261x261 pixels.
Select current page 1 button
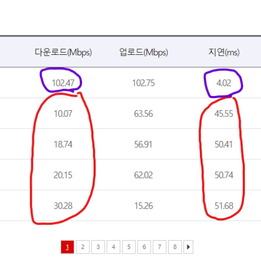click(x=67, y=247)
